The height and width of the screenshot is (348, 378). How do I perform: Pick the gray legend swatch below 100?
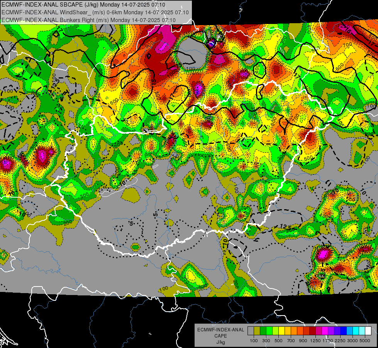[x=251, y=331]
